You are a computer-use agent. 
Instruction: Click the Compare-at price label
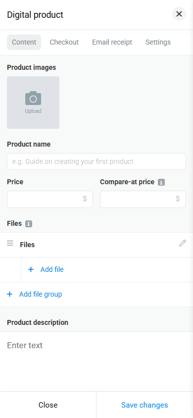(127, 182)
